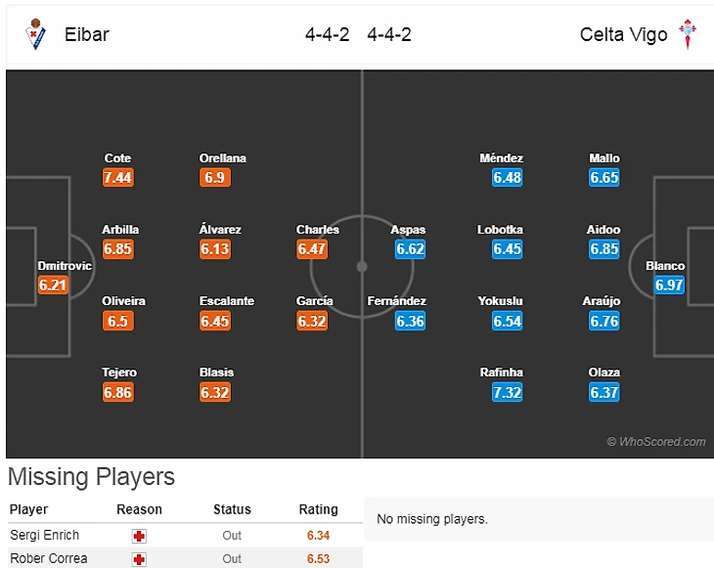The height and width of the screenshot is (568, 714).
Task: Click the Eibar club crest icon
Action: click(x=35, y=35)
